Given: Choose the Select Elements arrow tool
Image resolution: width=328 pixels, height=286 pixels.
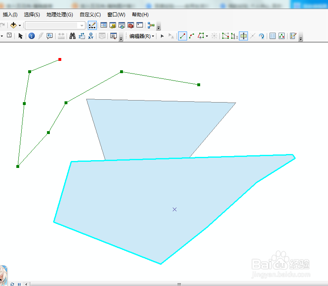Looking at the screenshot, I should point(20,36).
